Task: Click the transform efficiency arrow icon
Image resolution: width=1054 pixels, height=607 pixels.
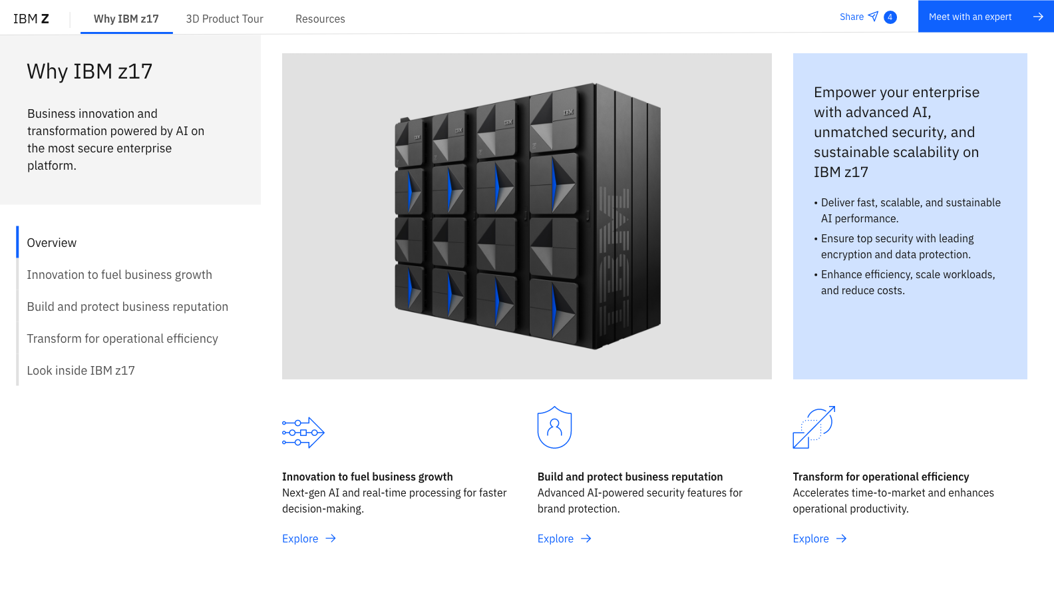Action: tap(814, 427)
